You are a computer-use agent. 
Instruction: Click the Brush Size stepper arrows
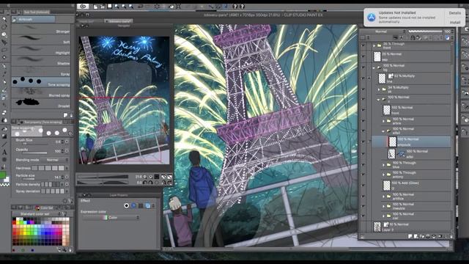62,142
